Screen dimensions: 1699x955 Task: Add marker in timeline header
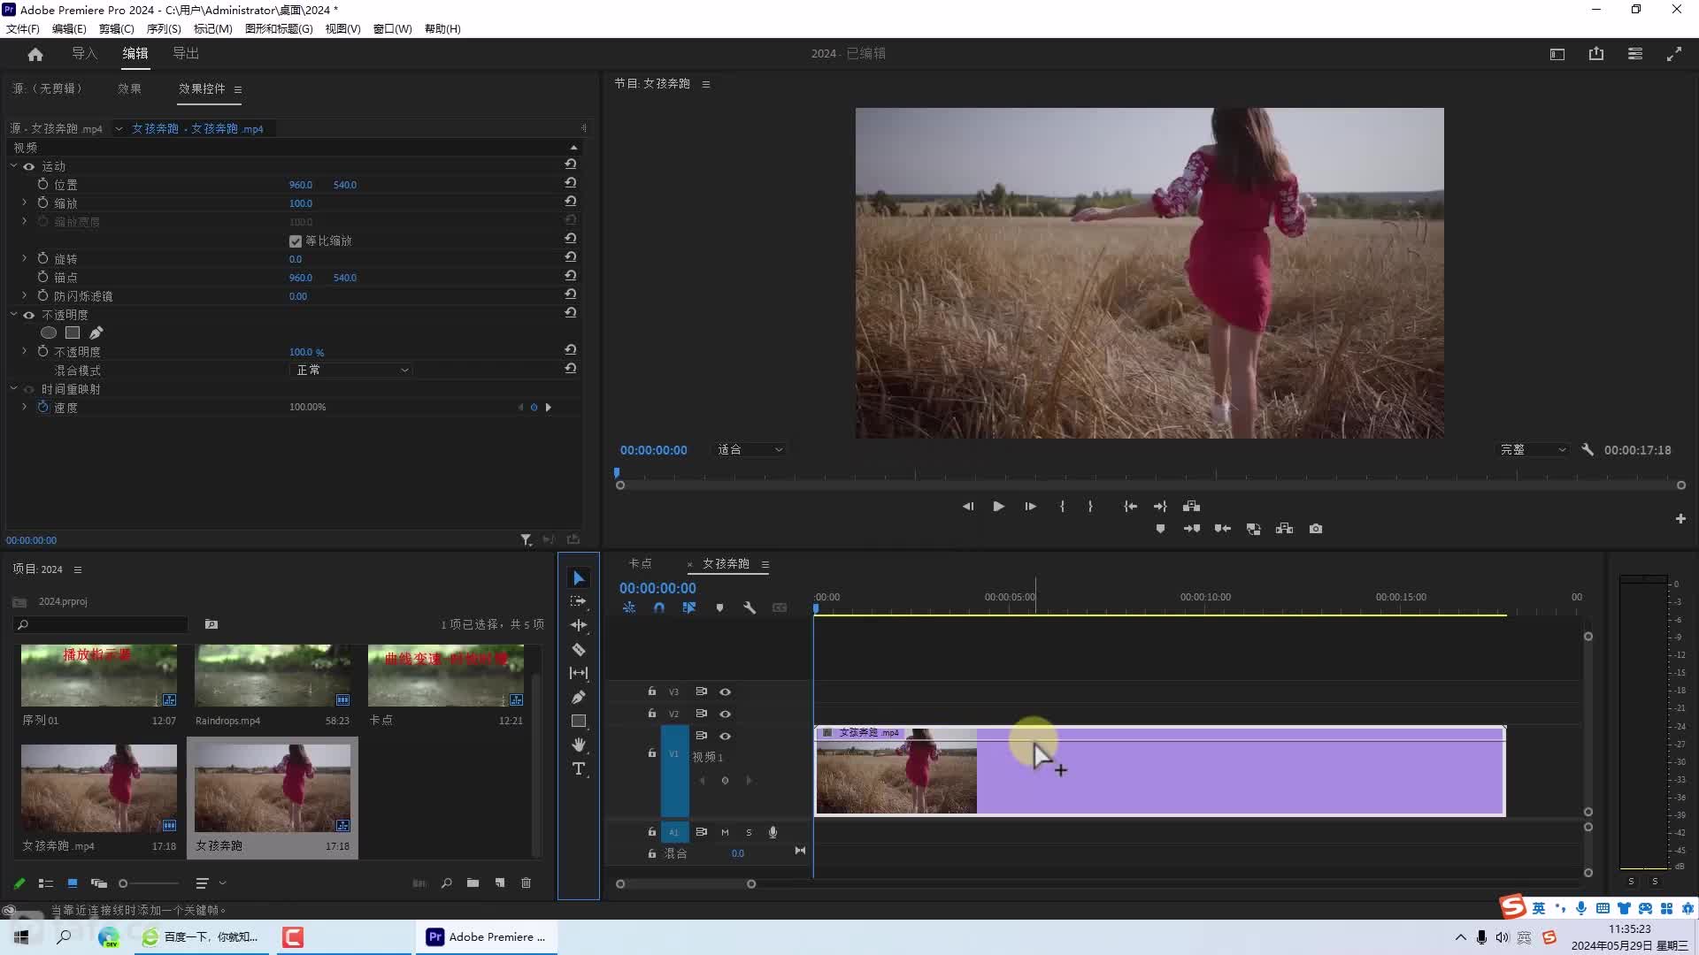pos(719,607)
